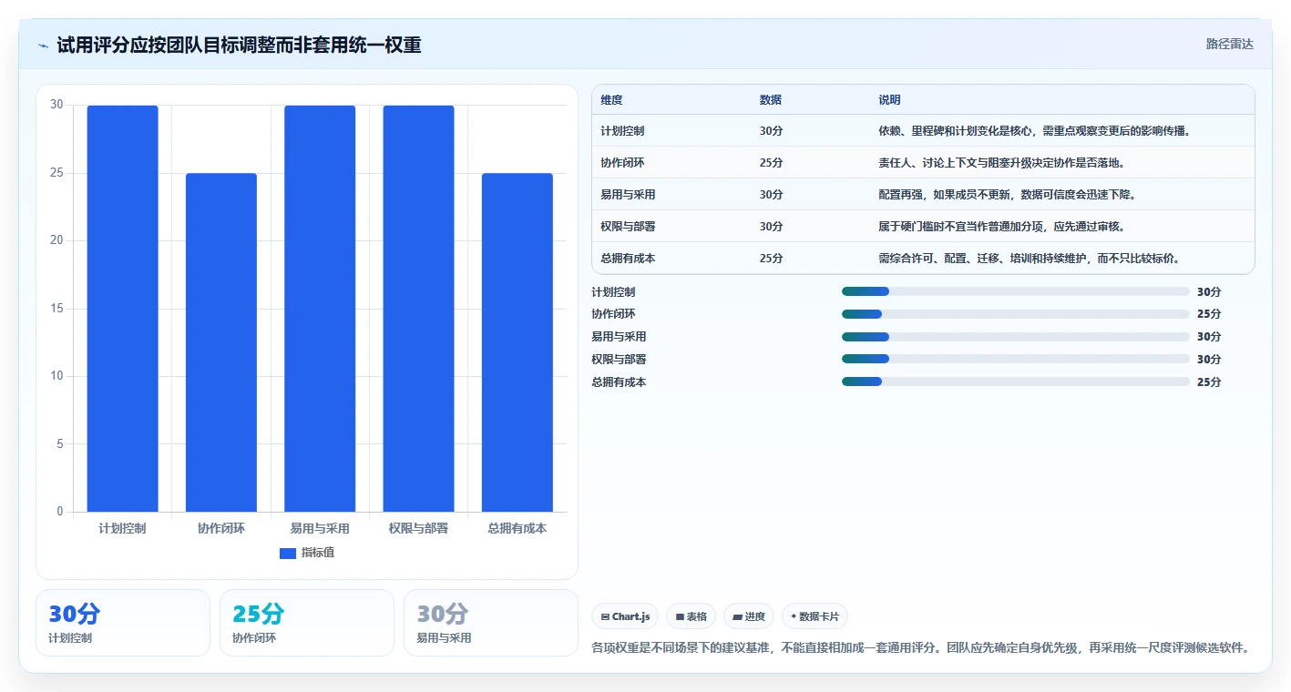
Task: Click the 指标值 legend label
Action: [x=318, y=553]
